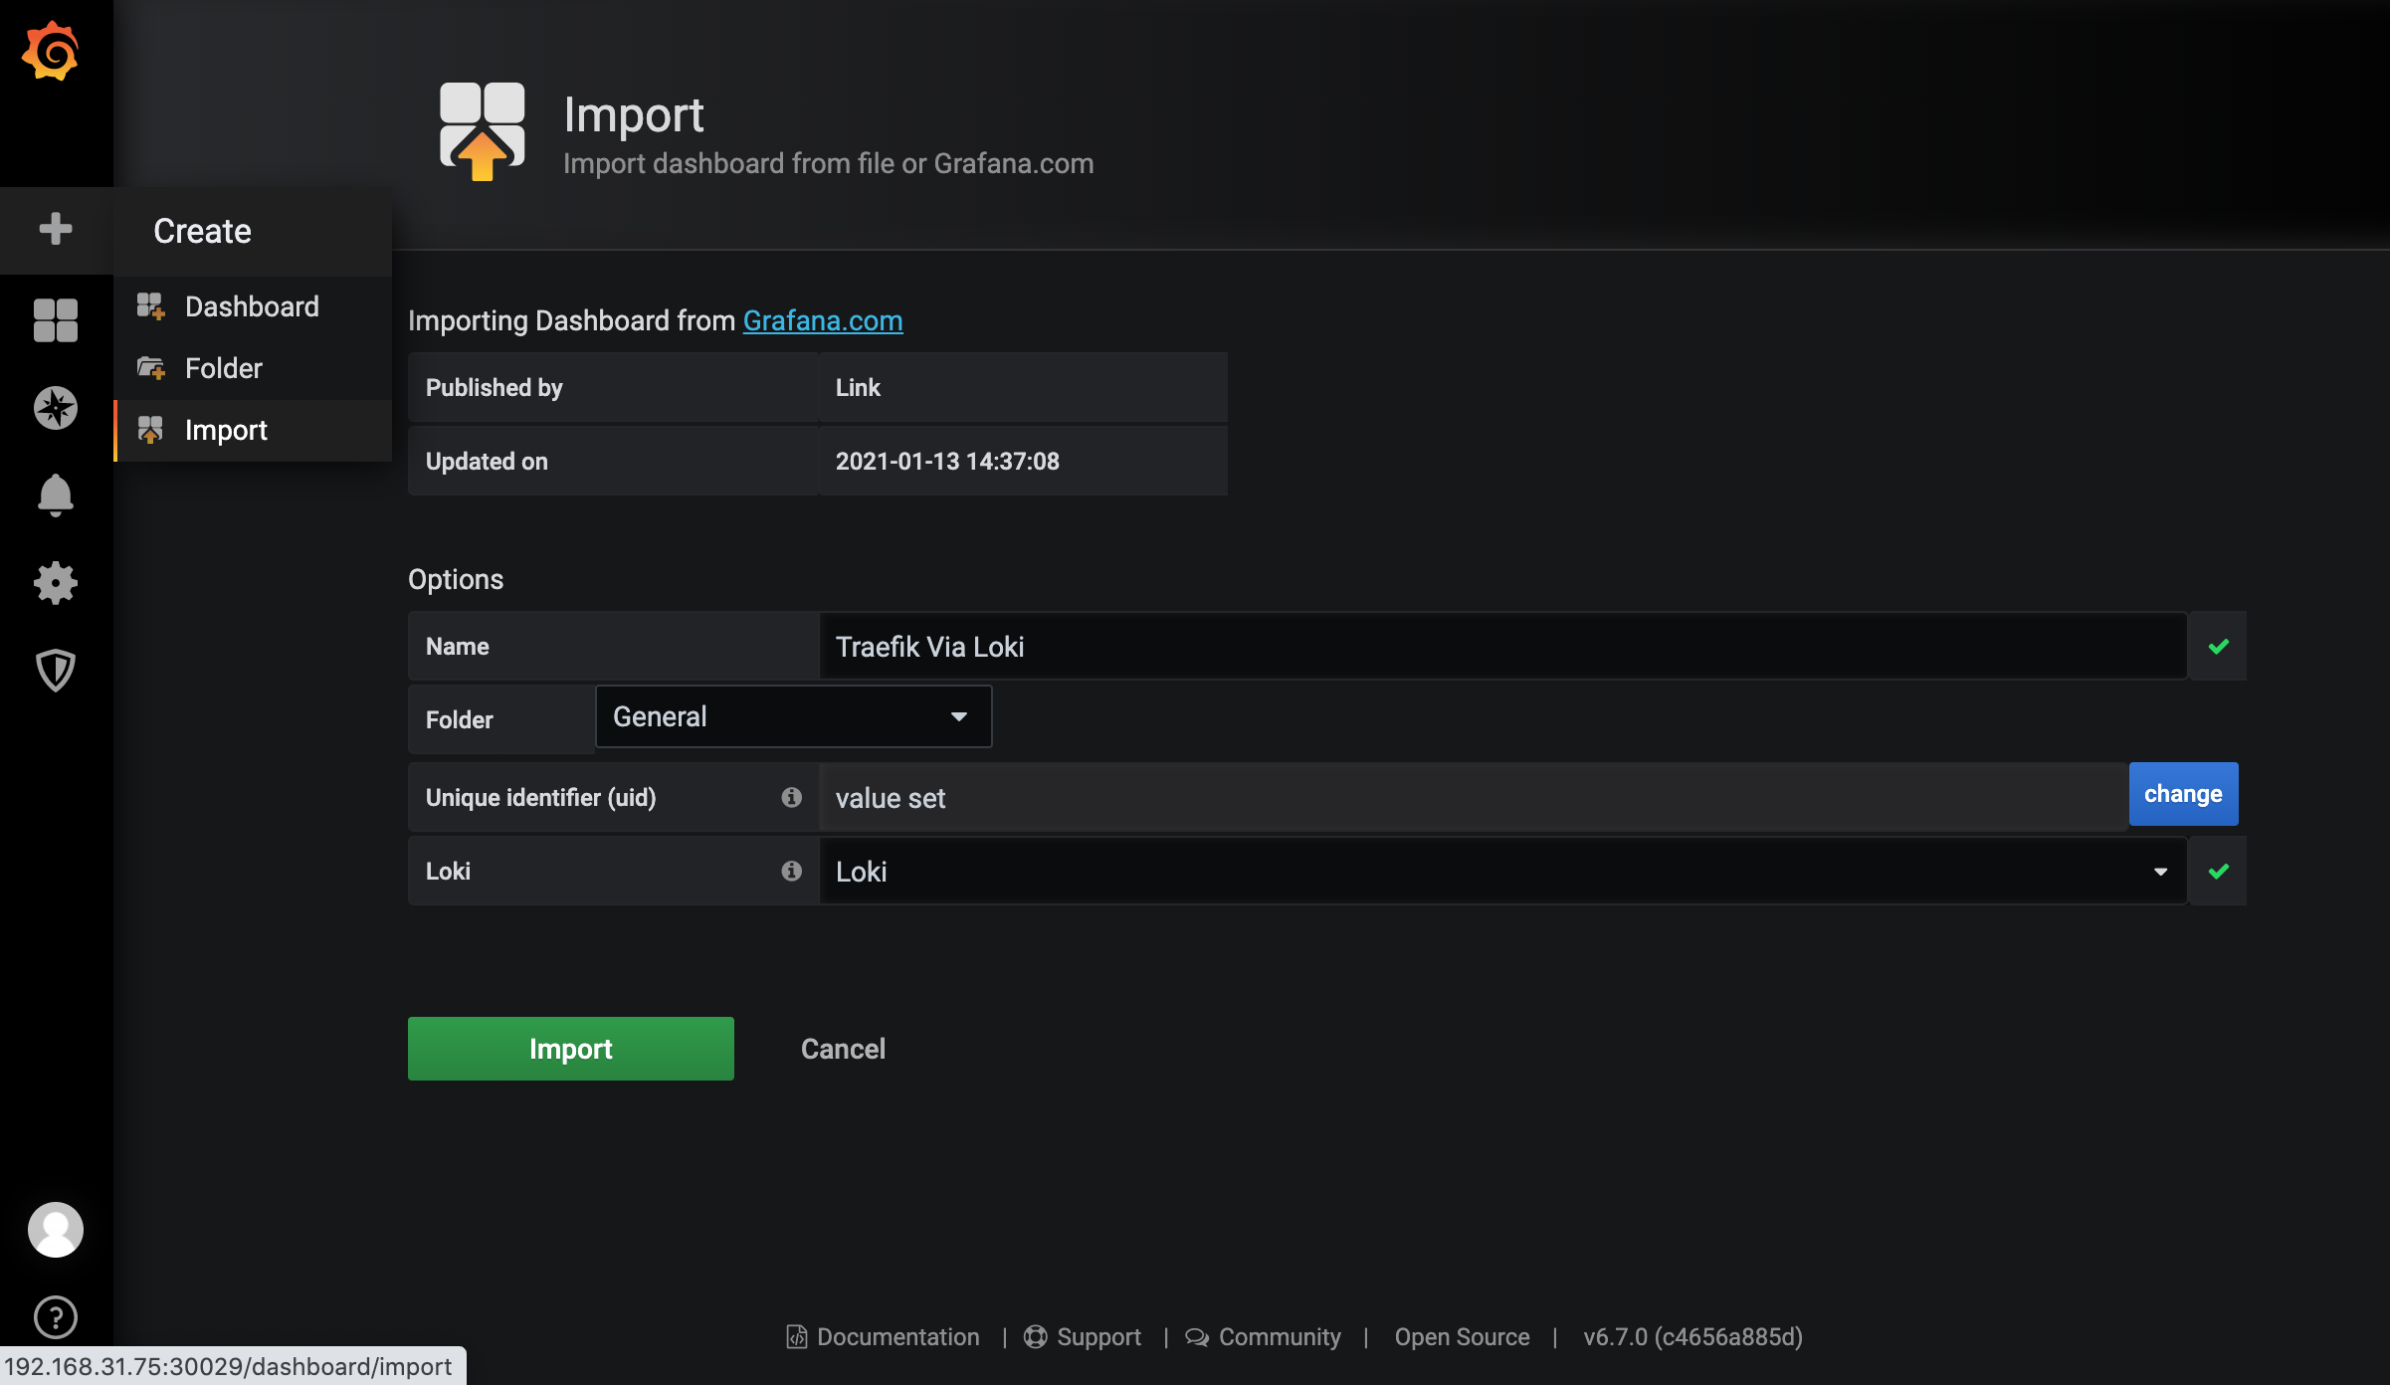Open the Dashboards grid icon
The image size is (2390, 1385).
tap(56, 320)
